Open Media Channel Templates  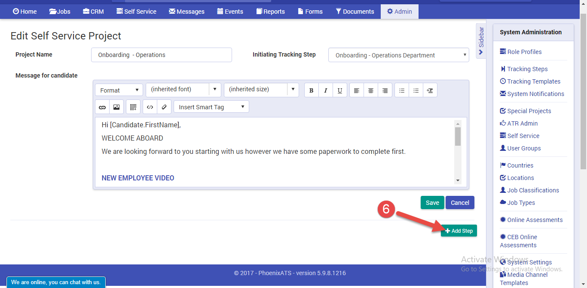pyautogui.click(x=524, y=279)
